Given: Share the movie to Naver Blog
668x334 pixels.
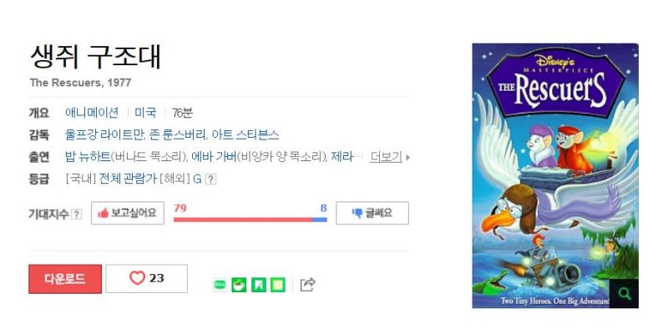Looking at the screenshot, I should coord(220,285).
